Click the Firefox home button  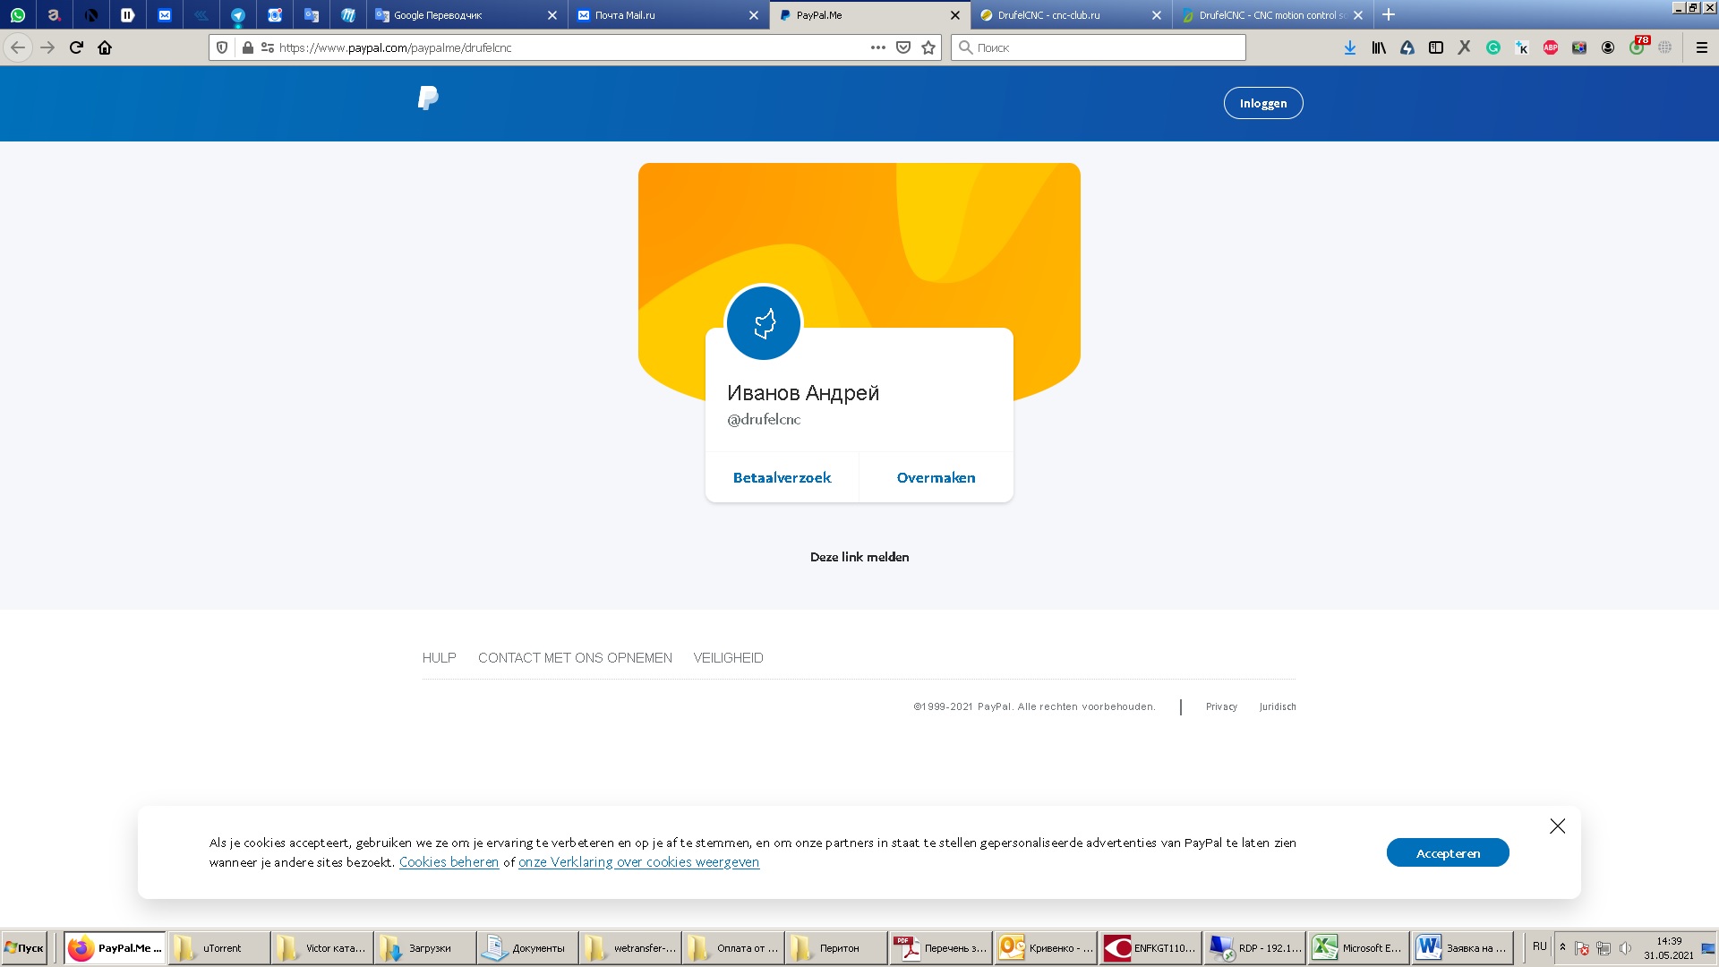coord(105,47)
